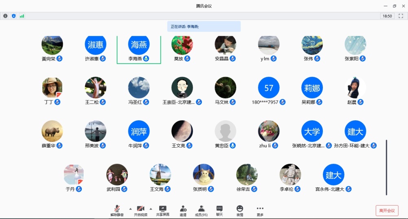Viewport: 408px width, 219px height.
Task: Click the green network signal icon
Action: (22, 16)
